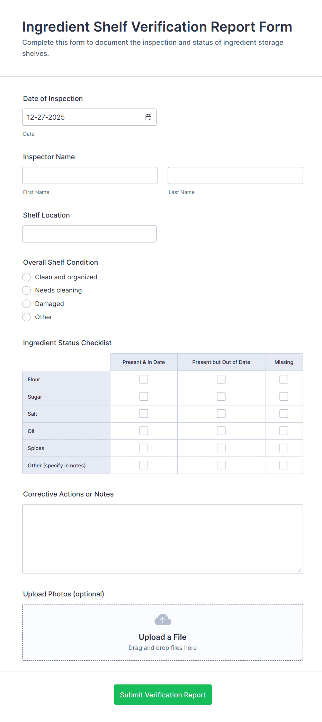Focus the Last Name text box
Image resolution: width=322 pixels, height=722 pixels.
(x=235, y=176)
